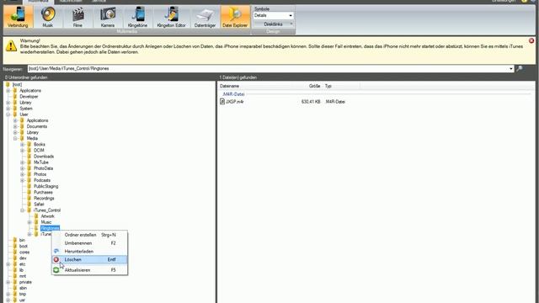Click the search icon beside the path field
The width and height of the screenshot is (539, 303).
pyautogui.click(x=520, y=69)
